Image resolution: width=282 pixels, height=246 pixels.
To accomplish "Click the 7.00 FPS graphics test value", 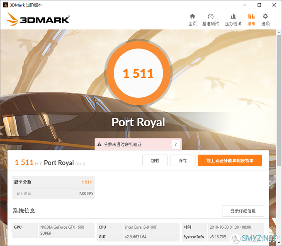I will [x=86, y=193].
